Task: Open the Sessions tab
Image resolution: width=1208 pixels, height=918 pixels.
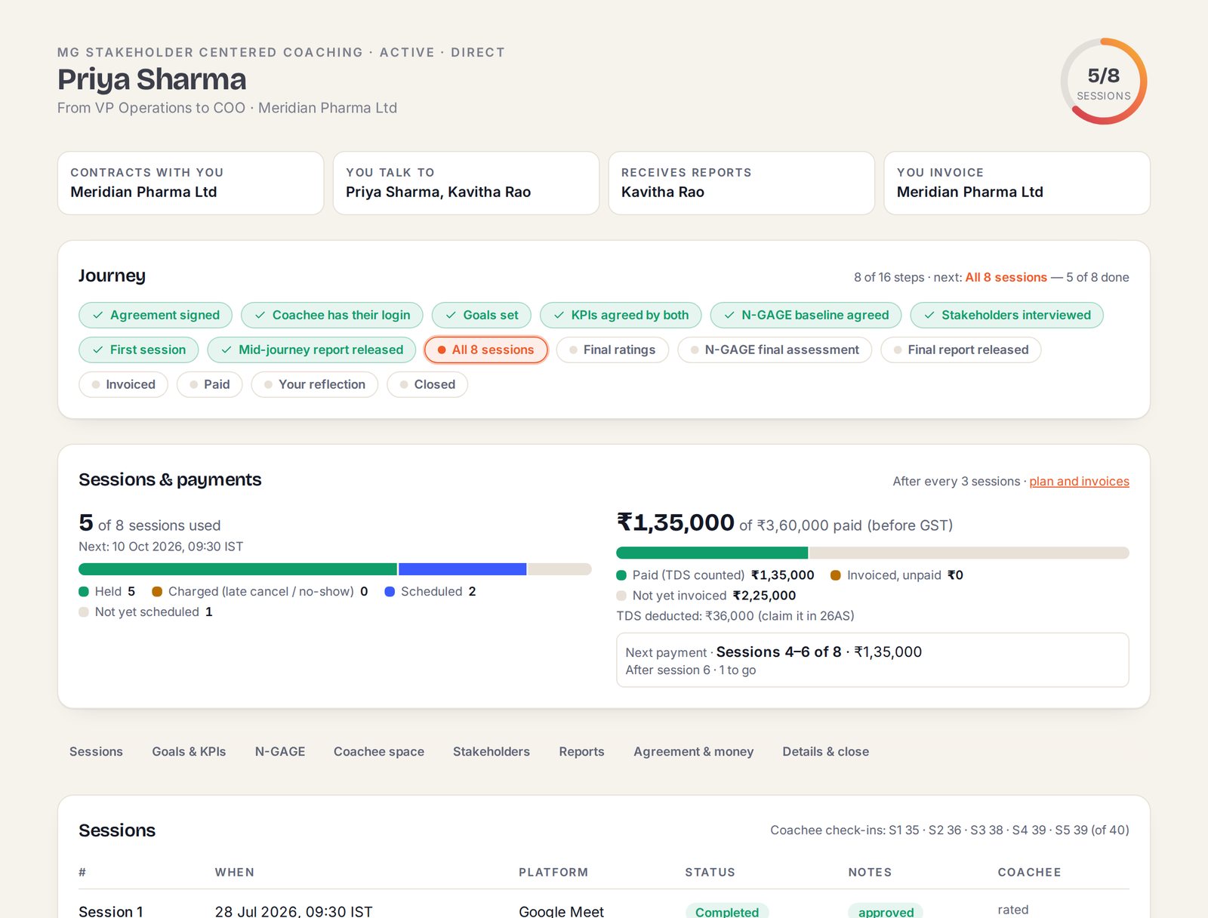Action: pyautogui.click(x=96, y=751)
